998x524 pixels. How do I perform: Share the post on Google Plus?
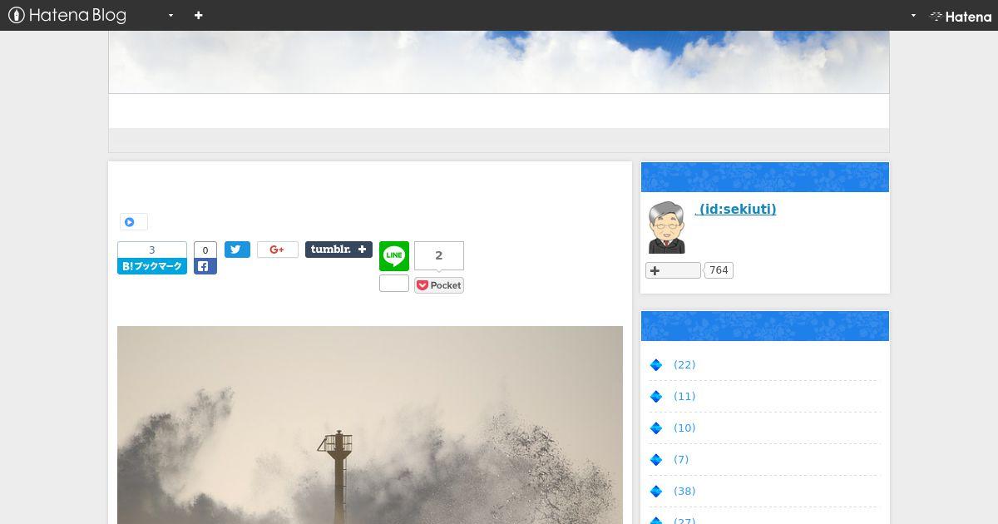tap(278, 250)
